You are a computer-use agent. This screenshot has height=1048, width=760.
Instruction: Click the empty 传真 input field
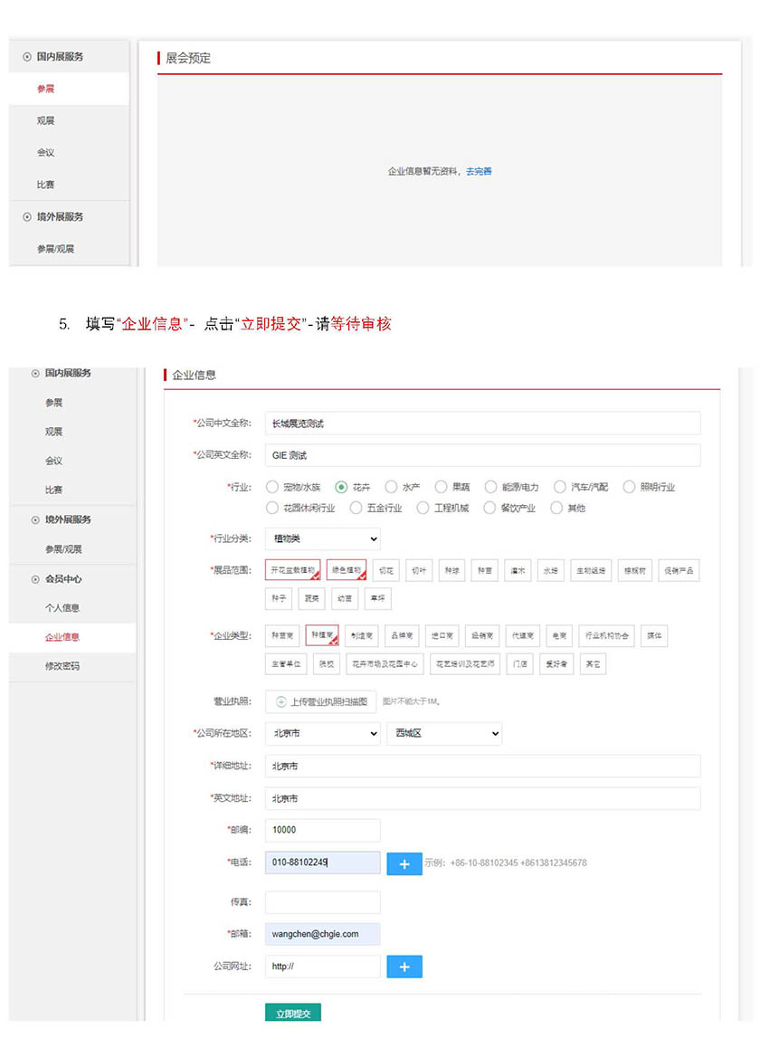click(322, 902)
